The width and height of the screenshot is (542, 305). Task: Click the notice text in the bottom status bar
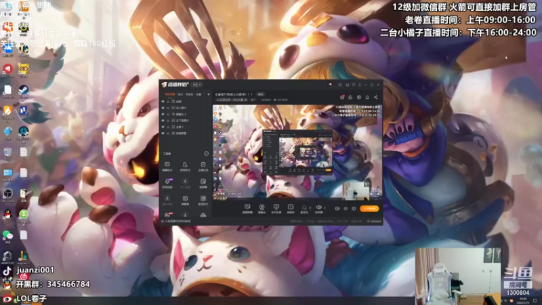[178, 221]
